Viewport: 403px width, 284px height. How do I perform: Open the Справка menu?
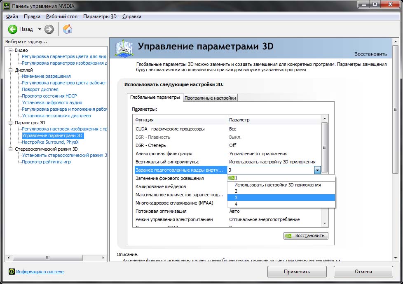click(x=131, y=16)
